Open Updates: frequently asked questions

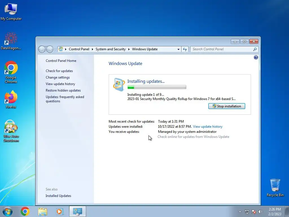pyautogui.click(x=65, y=99)
